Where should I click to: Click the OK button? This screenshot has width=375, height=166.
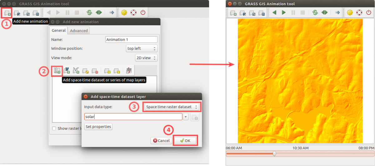point(185,140)
